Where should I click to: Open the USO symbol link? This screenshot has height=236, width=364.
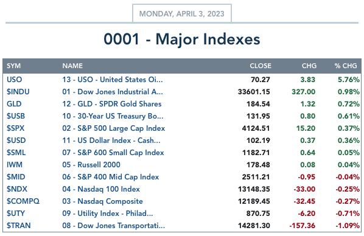(x=14, y=80)
